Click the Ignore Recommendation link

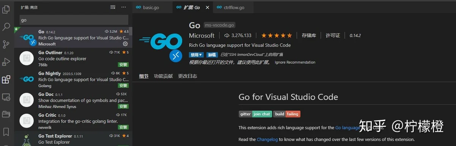(295, 62)
